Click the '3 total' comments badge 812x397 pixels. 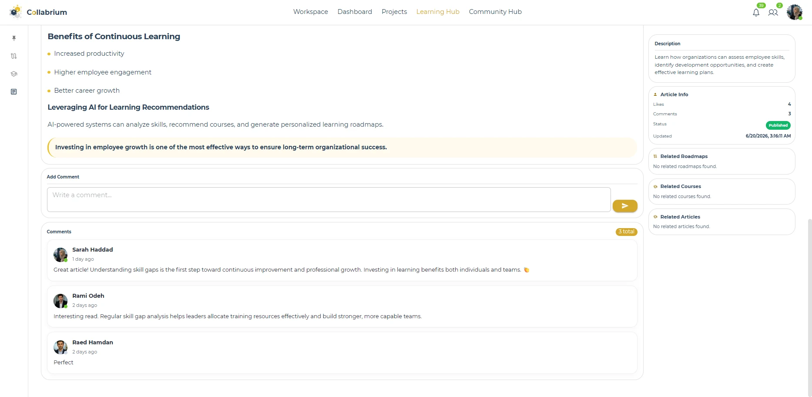[x=627, y=232]
